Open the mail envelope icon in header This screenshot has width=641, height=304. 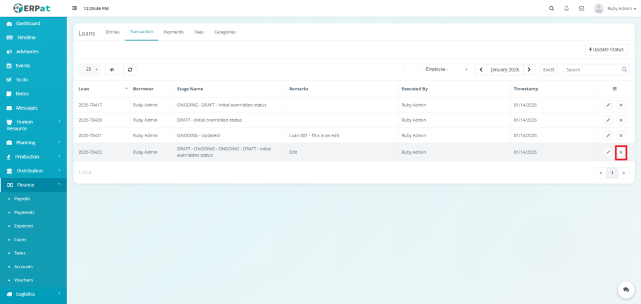tap(582, 9)
